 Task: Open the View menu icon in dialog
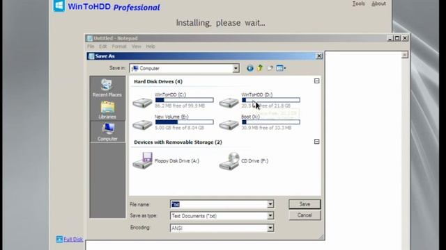coord(281,68)
